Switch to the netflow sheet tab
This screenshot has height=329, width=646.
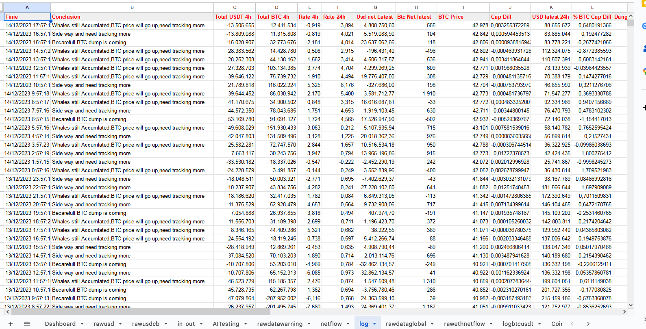pyautogui.click(x=331, y=324)
